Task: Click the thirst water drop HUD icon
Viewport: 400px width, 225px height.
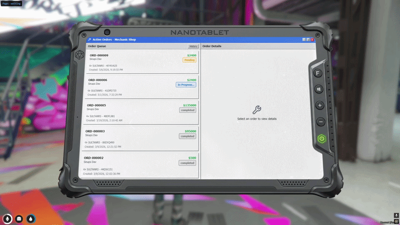Action: (x=31, y=219)
